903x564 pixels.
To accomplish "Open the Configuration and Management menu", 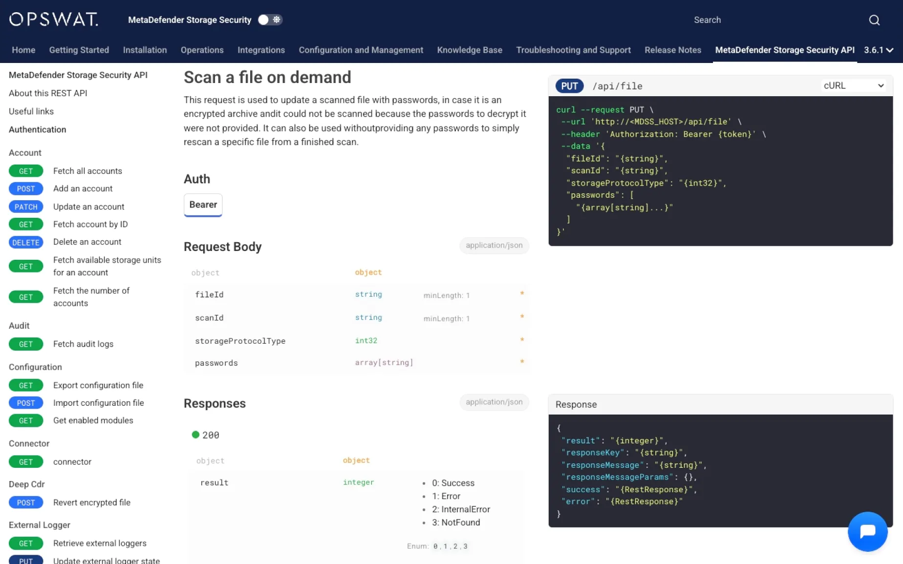I will coord(361,50).
